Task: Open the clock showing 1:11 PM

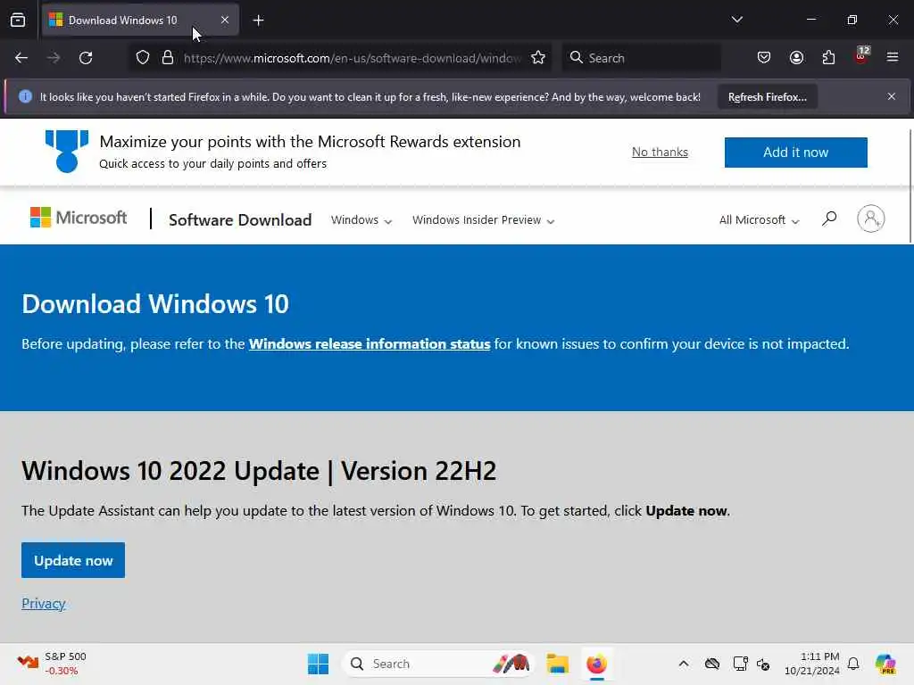Action: 812,664
